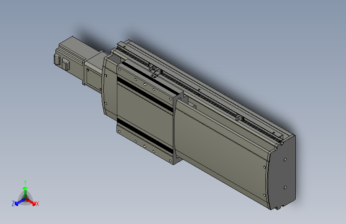Select the slider carriage plate on the actuator
Screen dimensions: 346x224
(145, 112)
